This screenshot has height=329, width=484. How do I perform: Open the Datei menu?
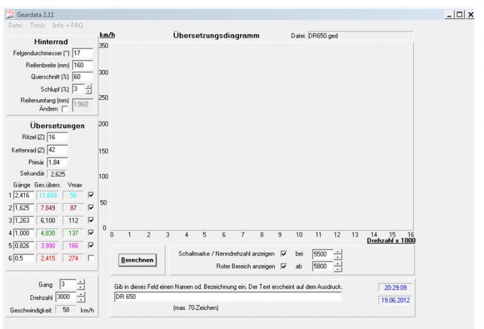[x=15, y=25]
